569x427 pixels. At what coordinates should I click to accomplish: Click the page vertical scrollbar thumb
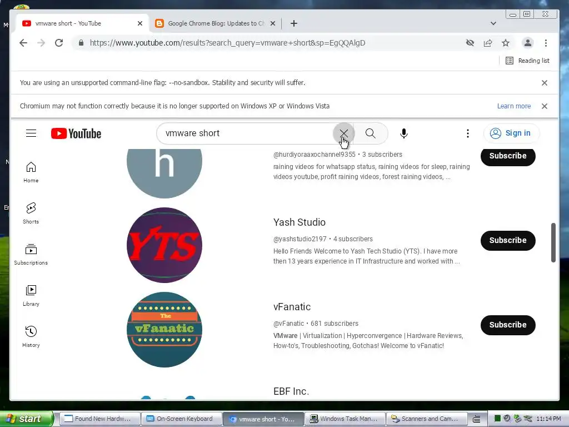click(553, 242)
